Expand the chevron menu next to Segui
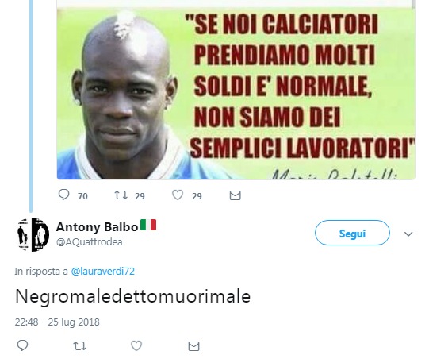The width and height of the screenshot is (429, 359). coord(408,234)
